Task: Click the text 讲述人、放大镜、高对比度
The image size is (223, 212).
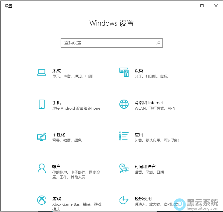Action: pyautogui.click(x=157, y=204)
